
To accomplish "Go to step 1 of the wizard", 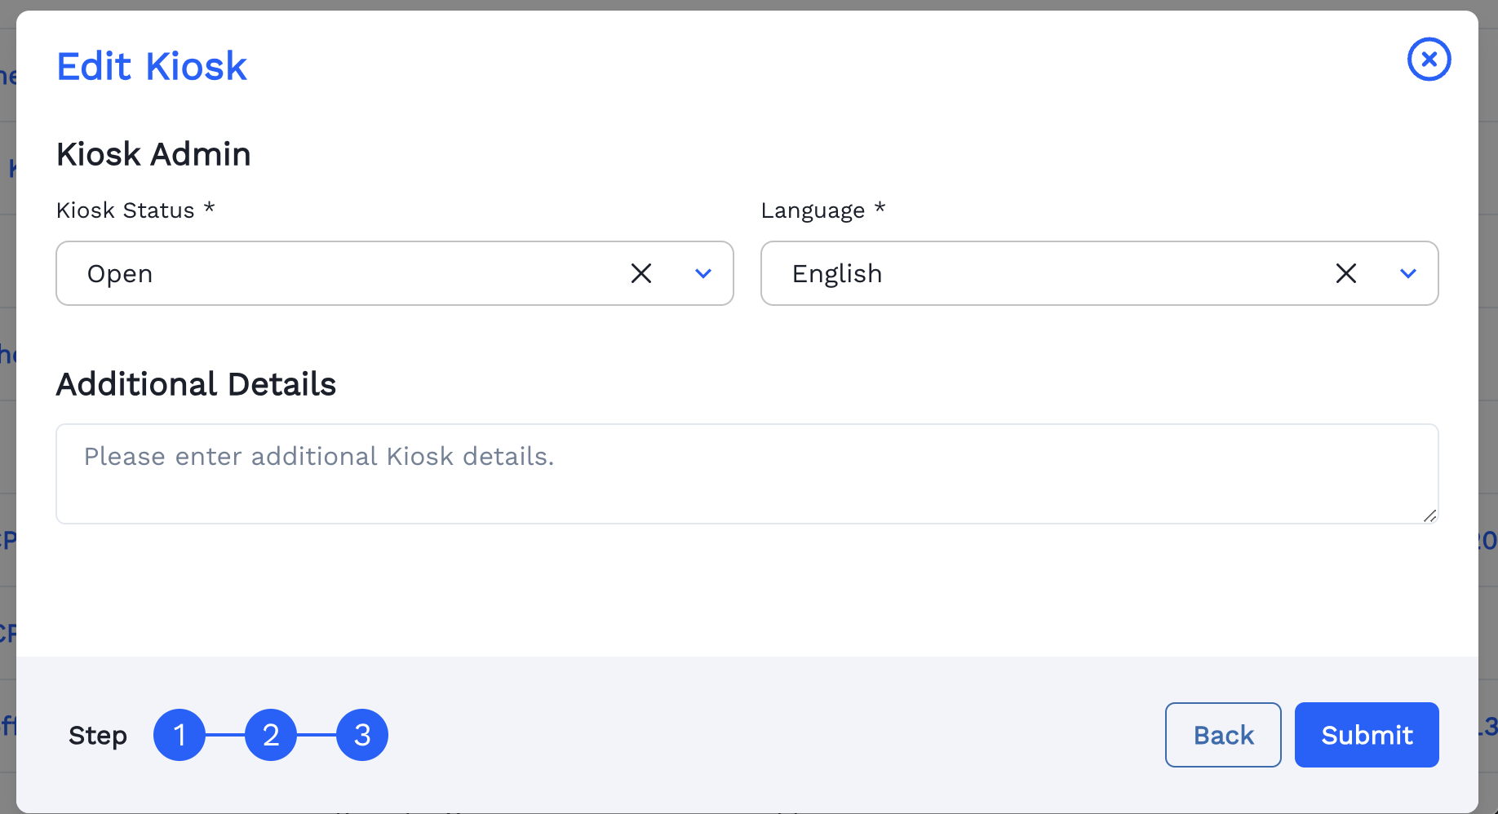I will (179, 735).
